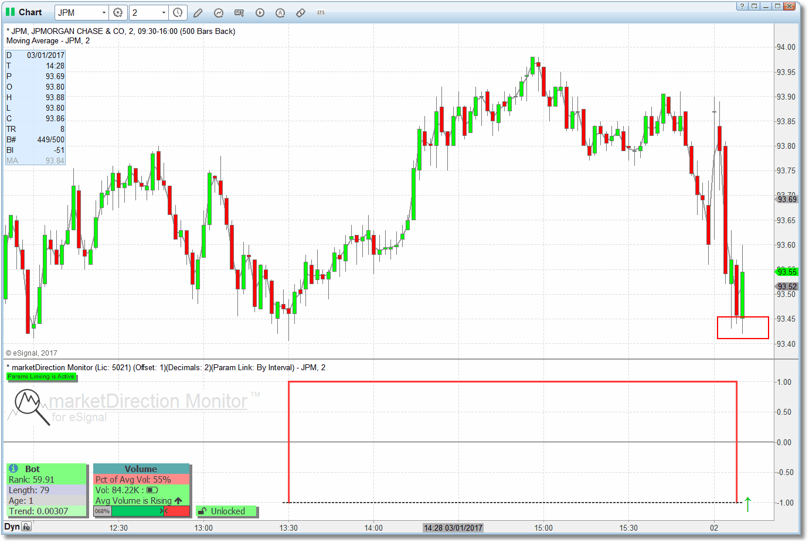Click the 94.00 price axis label
809x543 pixels.
tap(786, 47)
